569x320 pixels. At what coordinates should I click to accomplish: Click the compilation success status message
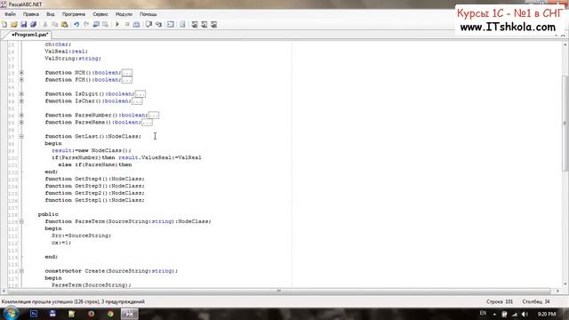pyautogui.click(x=73, y=301)
